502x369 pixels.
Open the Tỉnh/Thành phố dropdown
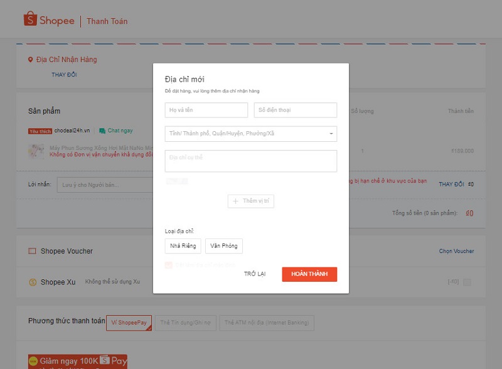pyautogui.click(x=250, y=134)
